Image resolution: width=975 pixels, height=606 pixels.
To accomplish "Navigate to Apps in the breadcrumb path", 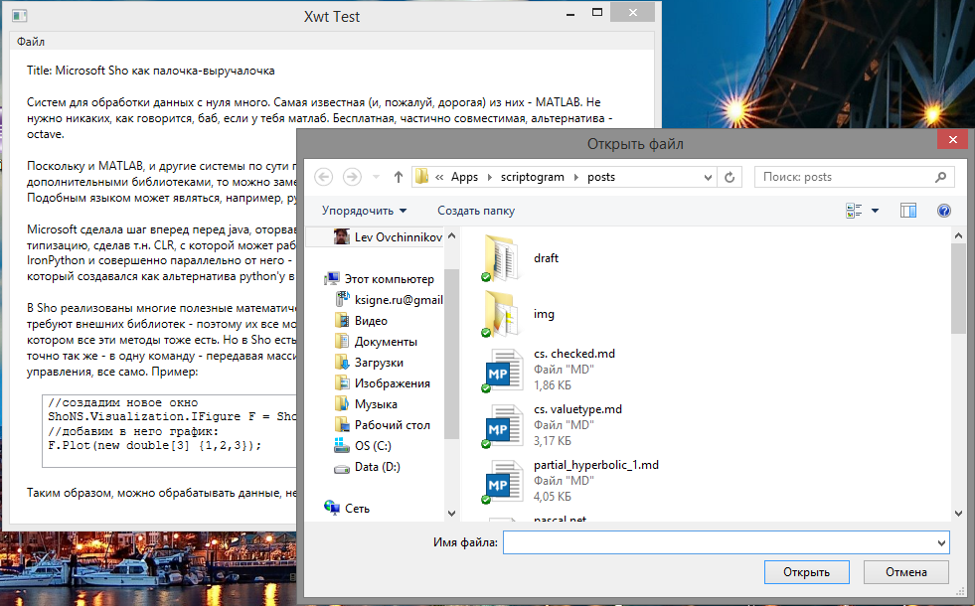I will [x=463, y=176].
